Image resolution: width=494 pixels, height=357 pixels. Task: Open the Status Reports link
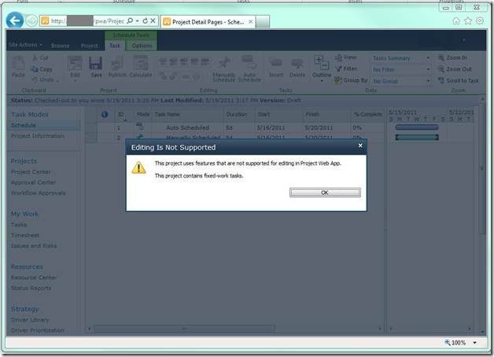pyautogui.click(x=31, y=288)
